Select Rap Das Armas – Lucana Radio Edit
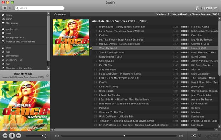This screenshot has height=140, width=221. (119, 44)
